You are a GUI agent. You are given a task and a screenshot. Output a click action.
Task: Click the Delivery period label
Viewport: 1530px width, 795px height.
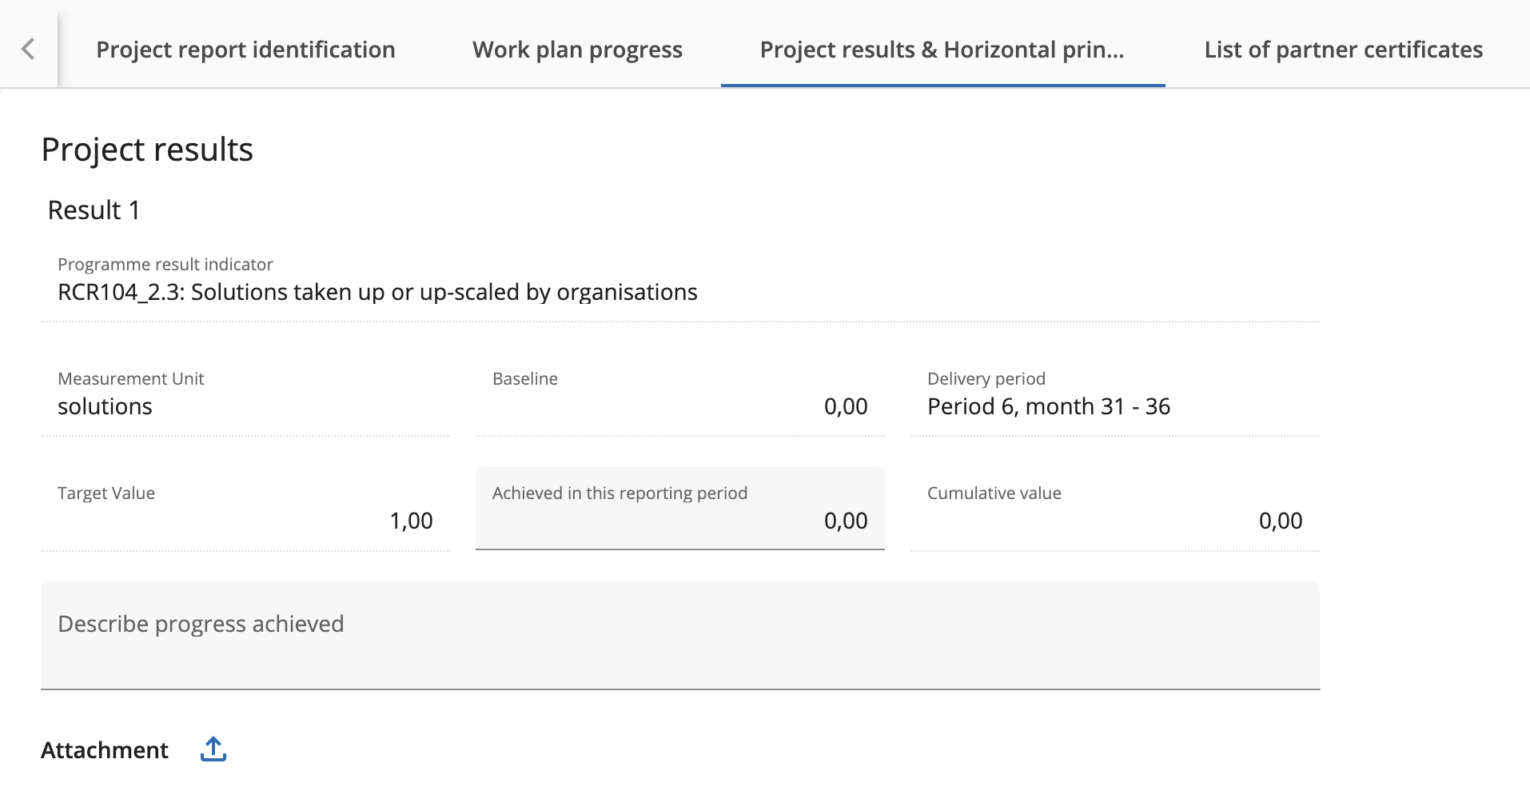[986, 378]
